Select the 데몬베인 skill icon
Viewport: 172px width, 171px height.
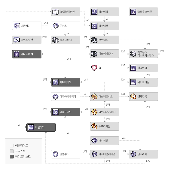(x=17, y=26)
